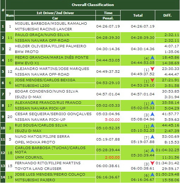Click UMM COURNIL car name
Screen dimensions: 180x183
click(x=29, y=157)
